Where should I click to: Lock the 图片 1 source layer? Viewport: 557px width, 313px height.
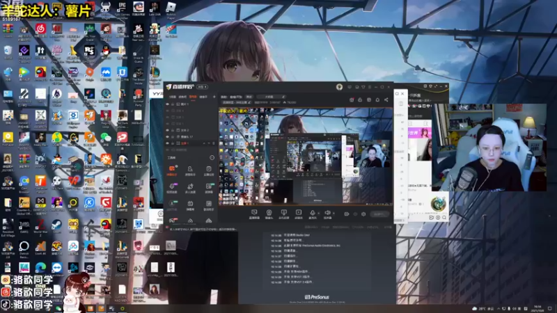click(x=173, y=104)
